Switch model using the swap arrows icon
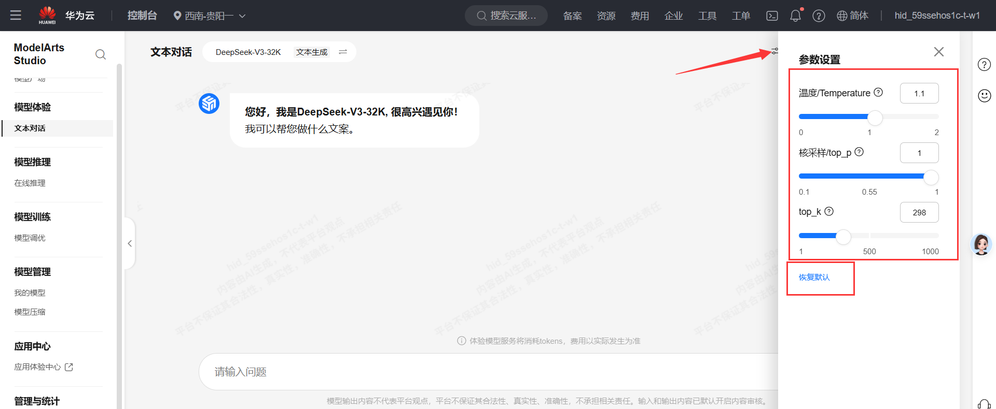Image resolution: width=996 pixels, height=409 pixels. (x=343, y=52)
